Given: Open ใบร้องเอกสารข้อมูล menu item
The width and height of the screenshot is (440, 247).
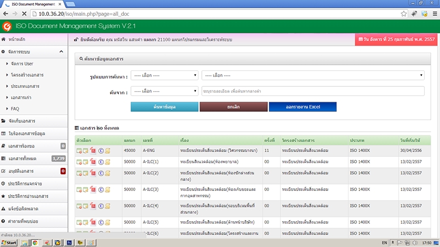Looking at the screenshot, I should 34,133.
